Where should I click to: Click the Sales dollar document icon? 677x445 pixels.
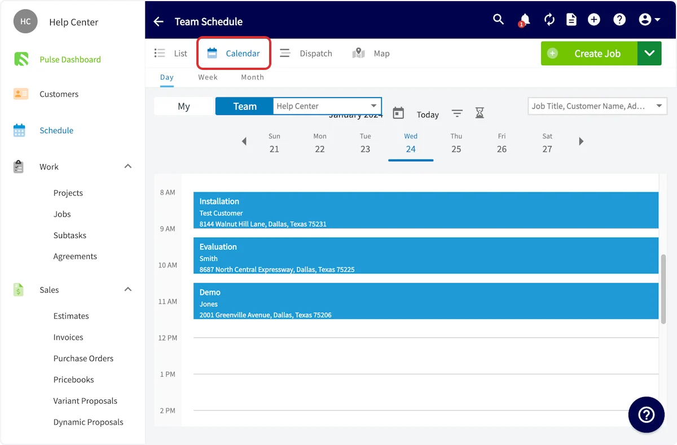[19, 290]
